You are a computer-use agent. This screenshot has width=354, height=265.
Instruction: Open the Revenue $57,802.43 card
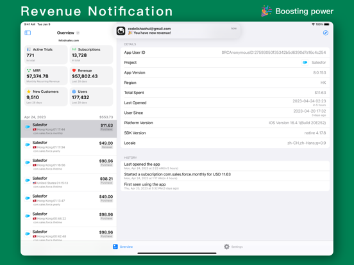[91, 76]
